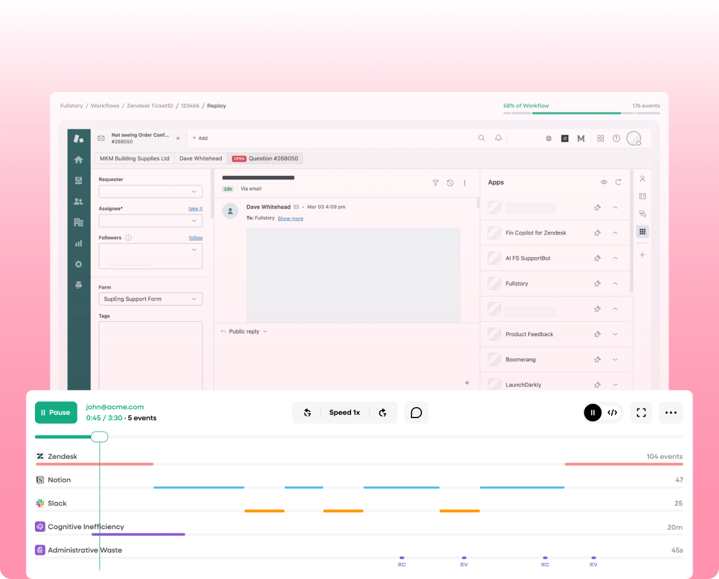This screenshot has height=579, width=719.
Task: Open the notifications bell icon
Action: 497,138
